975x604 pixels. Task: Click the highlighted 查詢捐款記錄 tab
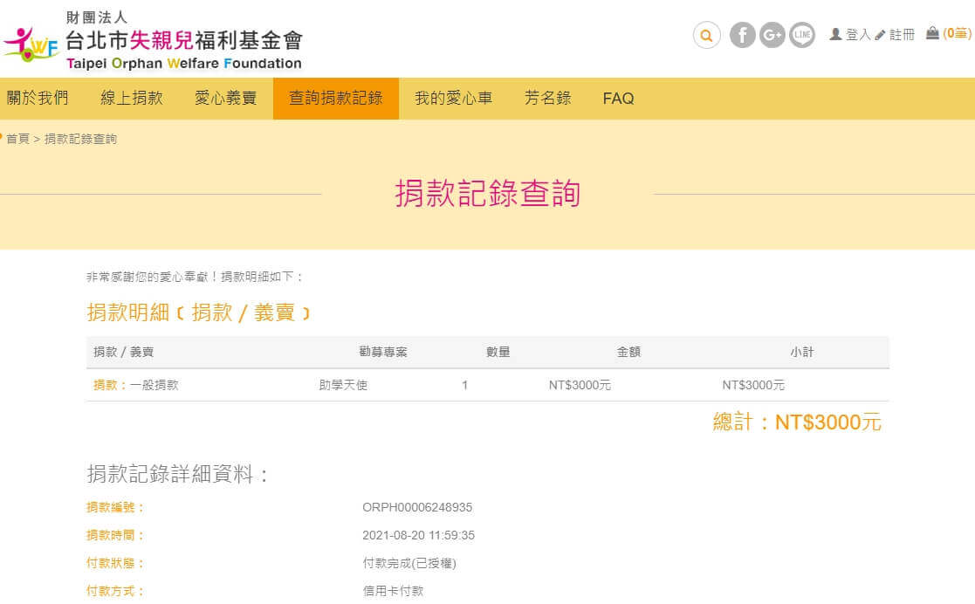coord(336,99)
